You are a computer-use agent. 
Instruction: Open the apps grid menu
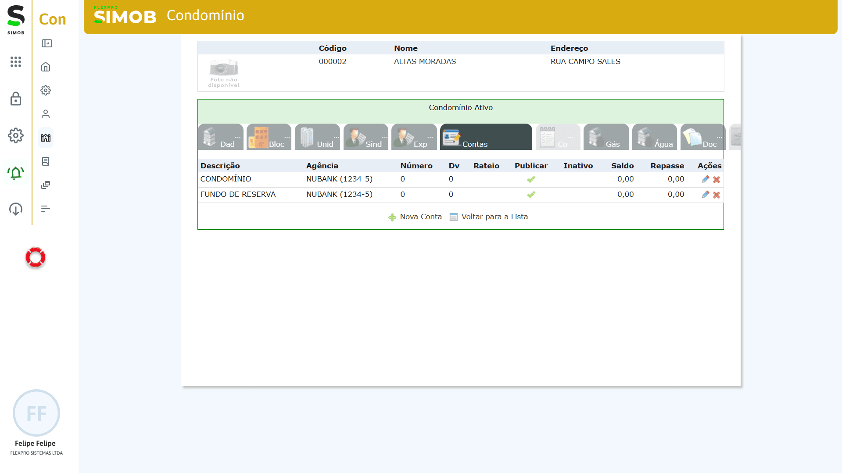[16, 62]
